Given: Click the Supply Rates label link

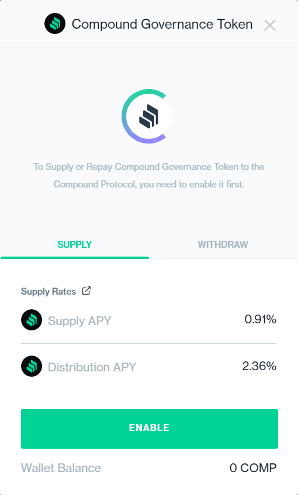Looking at the screenshot, I should pos(48,291).
